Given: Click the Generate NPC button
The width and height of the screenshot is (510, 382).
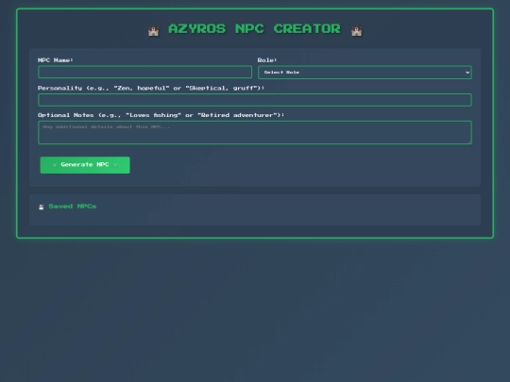Looking at the screenshot, I should (85, 165).
